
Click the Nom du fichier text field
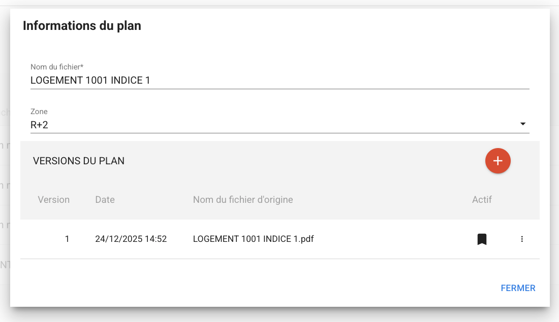point(279,80)
